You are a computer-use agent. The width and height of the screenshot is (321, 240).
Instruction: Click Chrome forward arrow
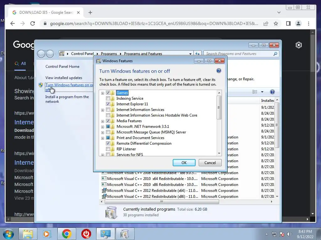click(x=23, y=23)
